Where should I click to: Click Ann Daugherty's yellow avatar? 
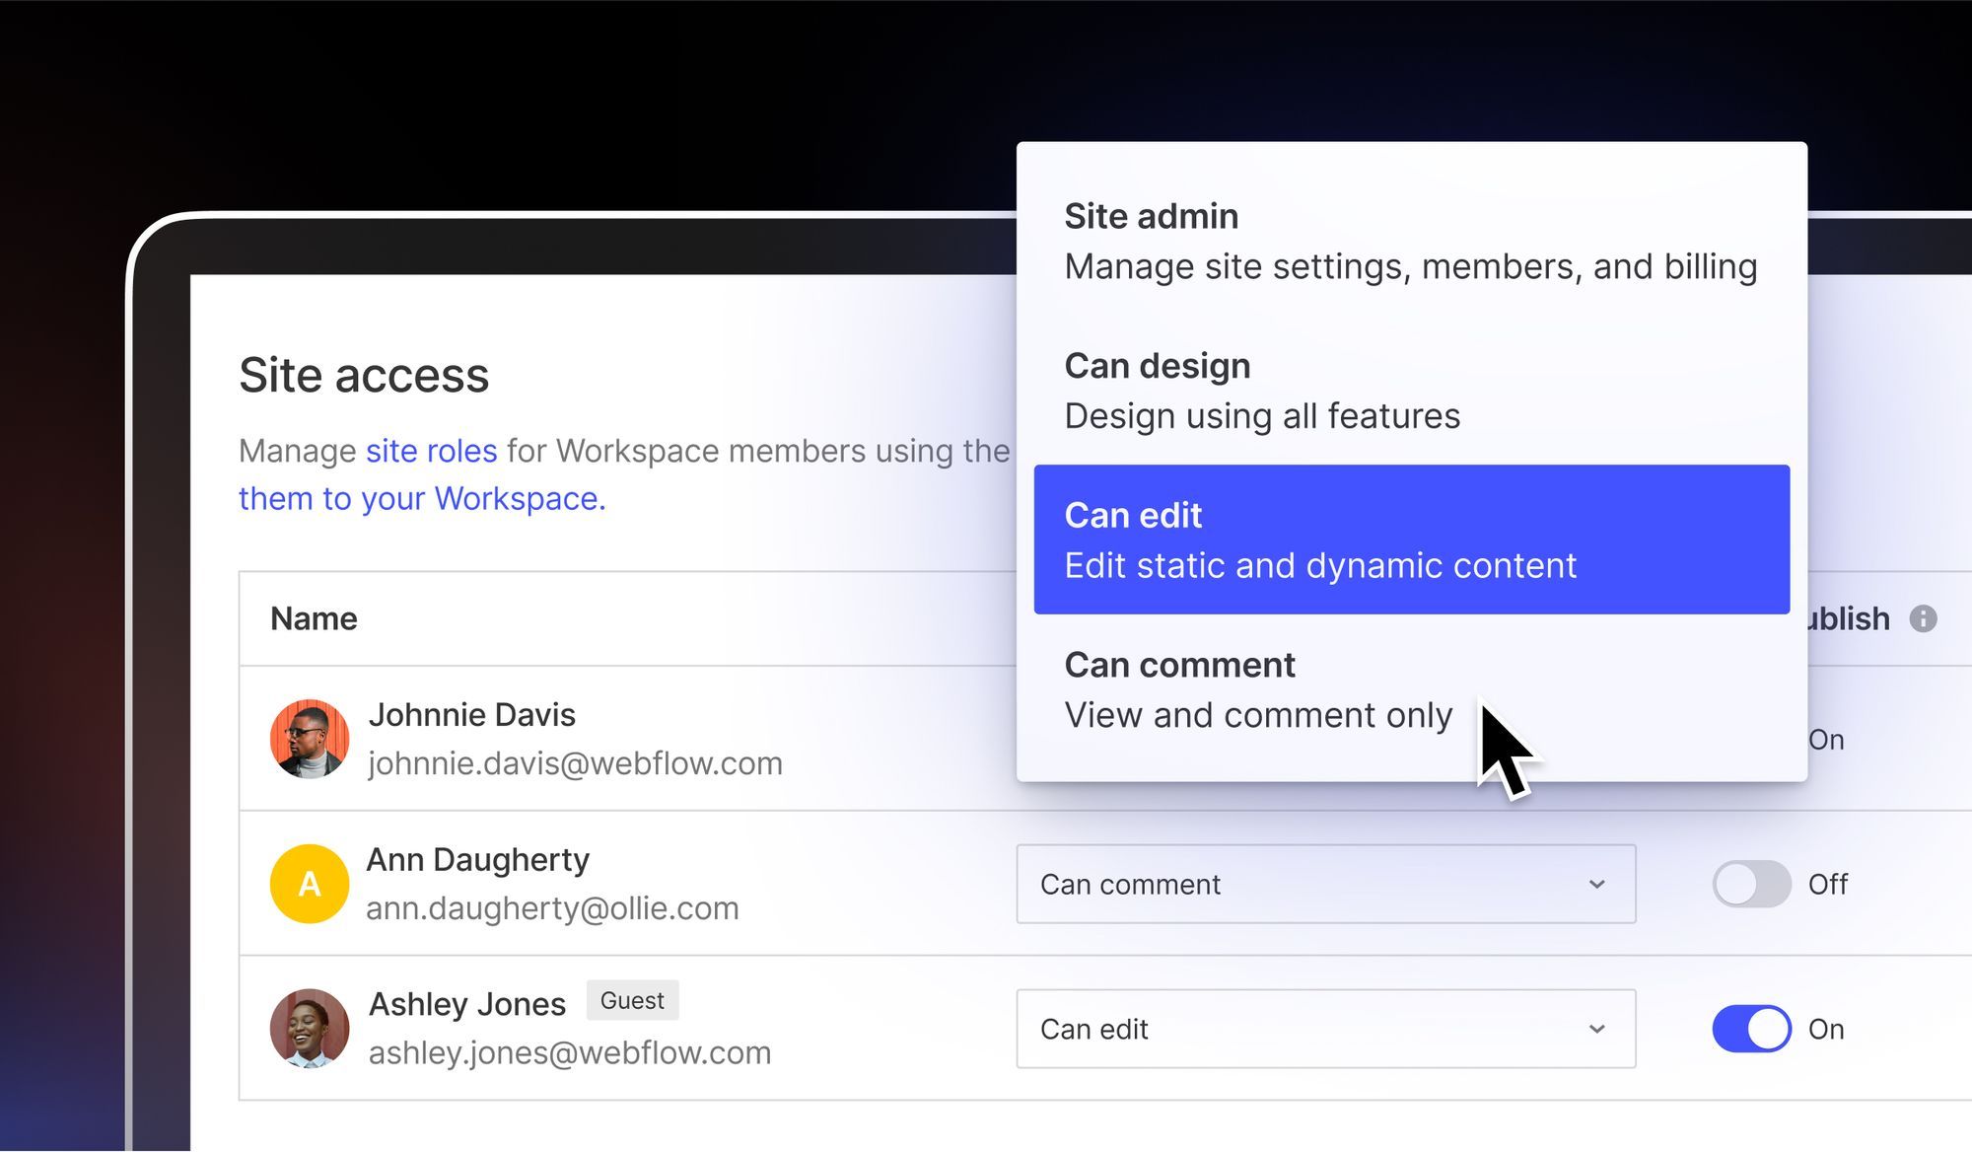coord(309,883)
